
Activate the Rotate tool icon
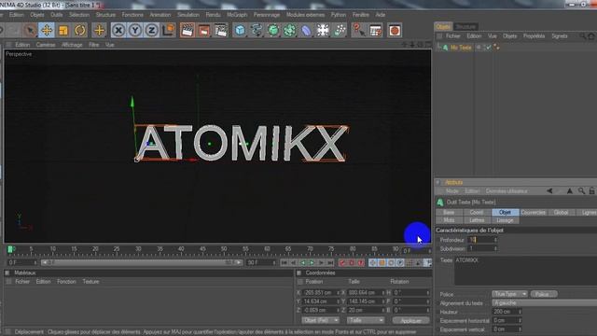pyautogui.click(x=80, y=30)
